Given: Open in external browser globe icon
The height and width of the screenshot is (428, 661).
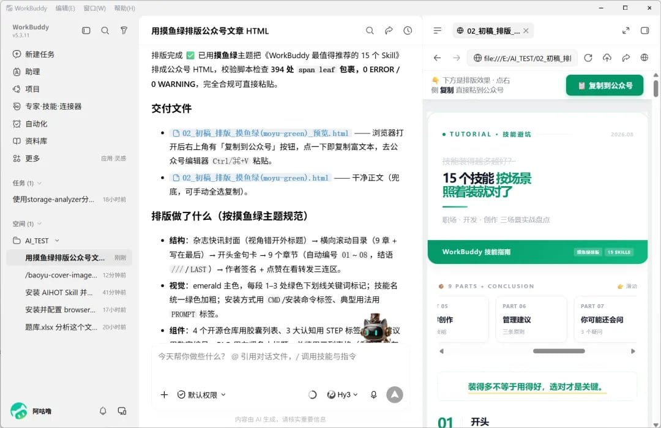Looking at the screenshot, I should point(644,58).
